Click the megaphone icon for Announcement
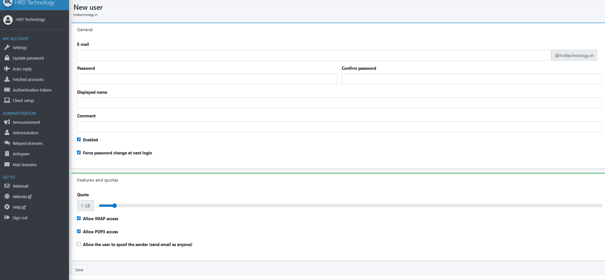This screenshot has height=280, width=605. (x=7, y=122)
